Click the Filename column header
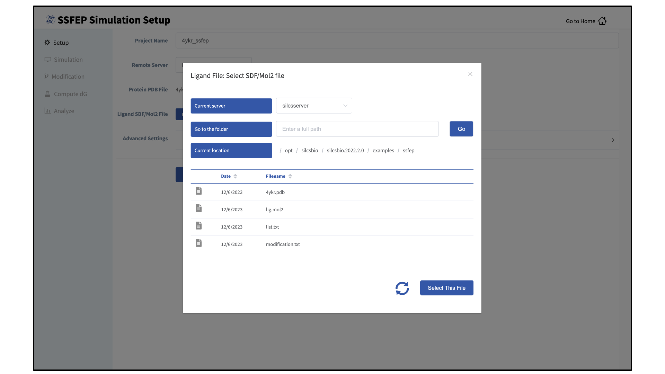Viewport: 665px width, 374px height. (x=276, y=176)
